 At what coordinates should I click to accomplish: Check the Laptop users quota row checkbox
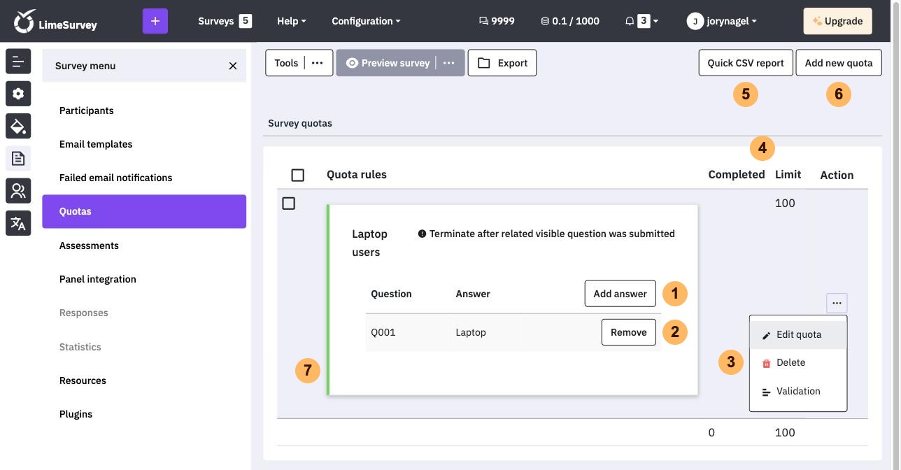point(288,204)
